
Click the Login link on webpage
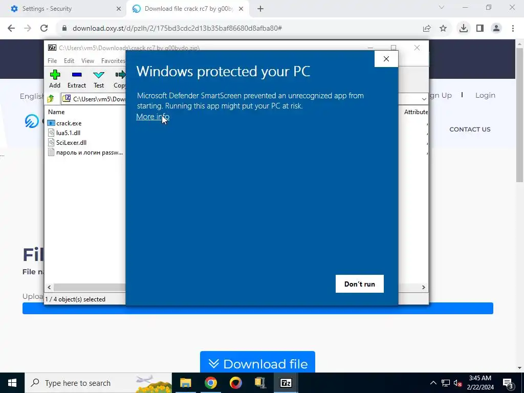[x=485, y=95]
